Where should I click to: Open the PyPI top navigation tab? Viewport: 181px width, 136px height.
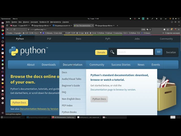(x=108, y=39)
